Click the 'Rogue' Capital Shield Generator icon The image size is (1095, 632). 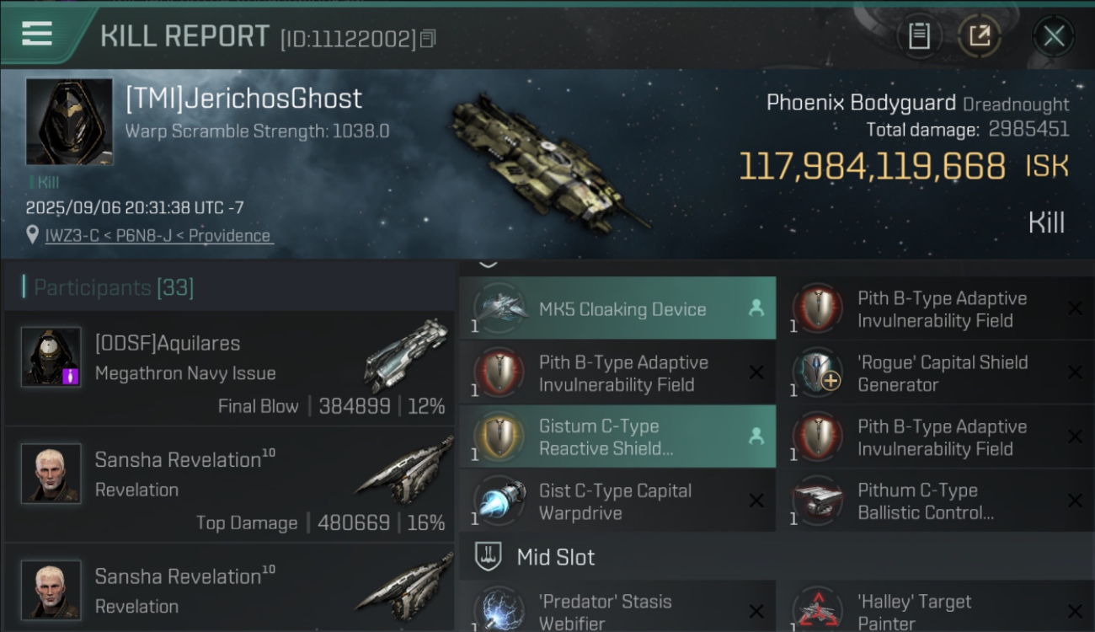tap(817, 372)
